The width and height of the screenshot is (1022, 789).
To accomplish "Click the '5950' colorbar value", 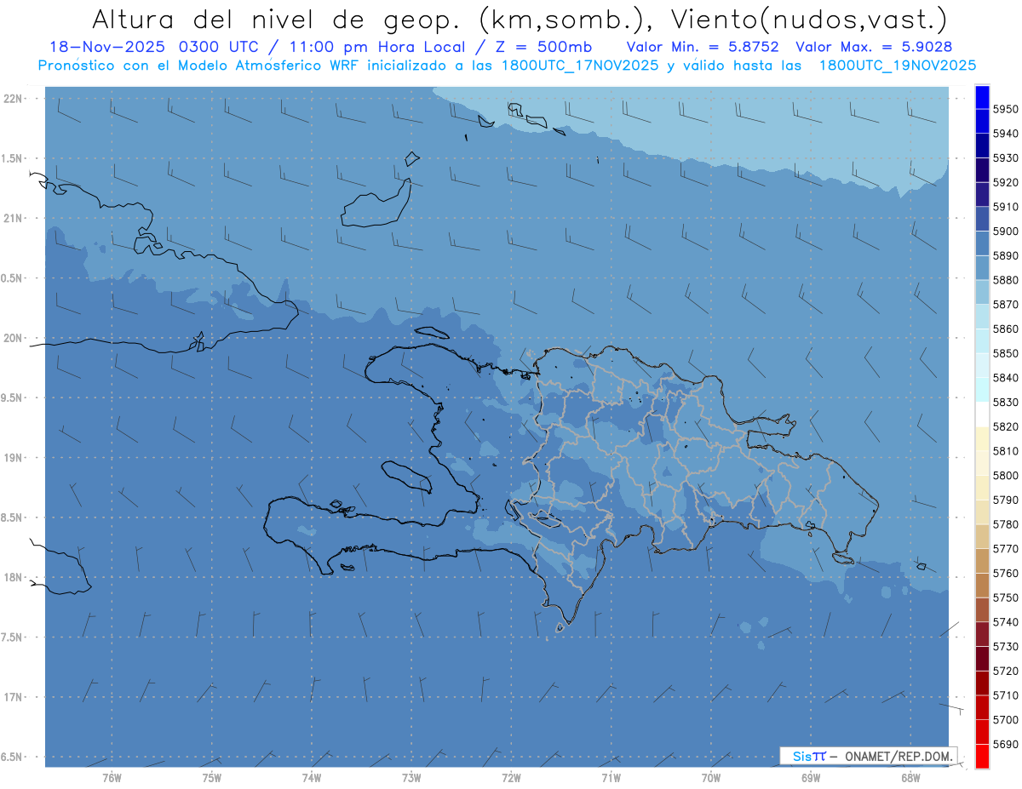I will (x=1007, y=109).
